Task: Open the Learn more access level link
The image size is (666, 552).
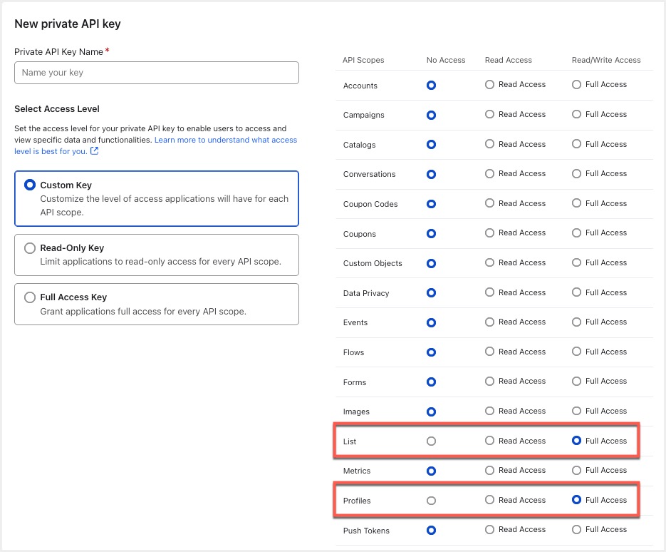Action: coord(226,140)
